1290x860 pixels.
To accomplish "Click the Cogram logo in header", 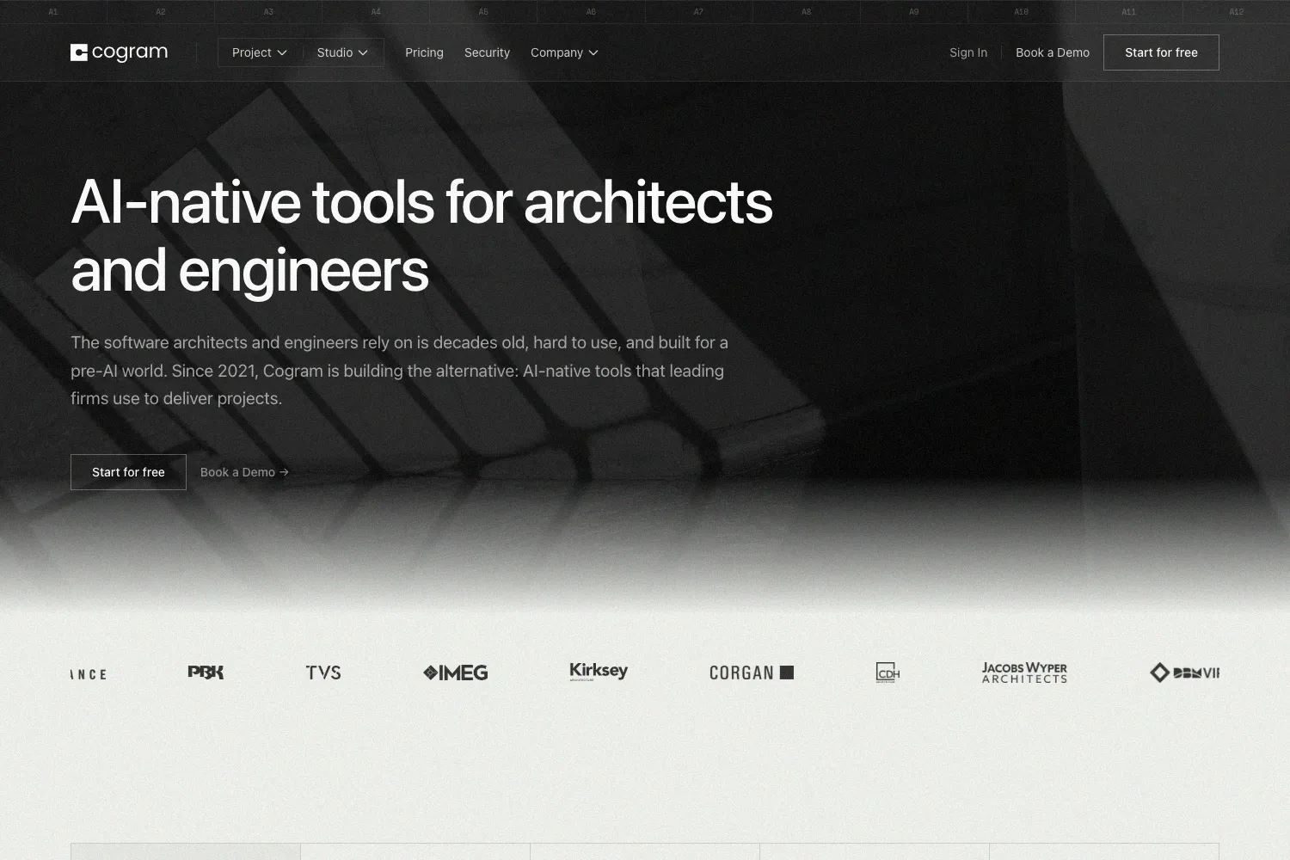I will click(x=119, y=52).
